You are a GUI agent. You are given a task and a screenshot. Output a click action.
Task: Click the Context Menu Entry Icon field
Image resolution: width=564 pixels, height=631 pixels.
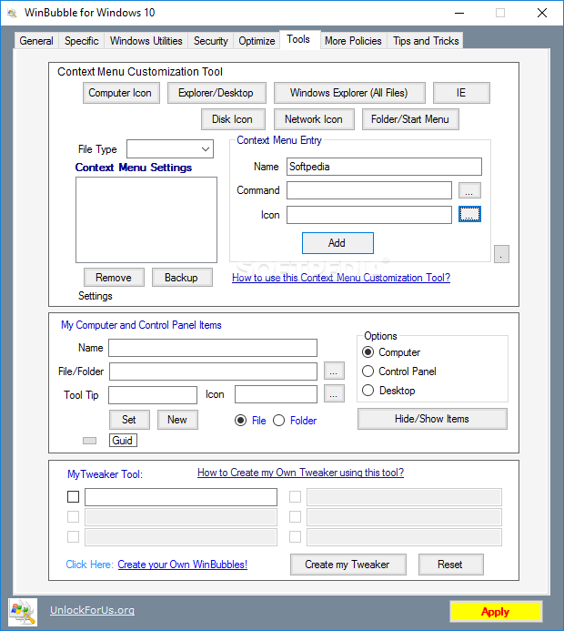point(369,215)
